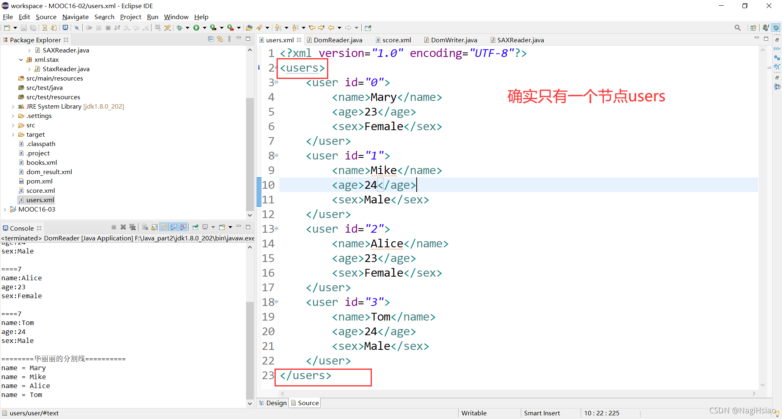Click the Open Console toolbar icon
The height and width of the screenshot is (419, 782).
pos(65,28)
